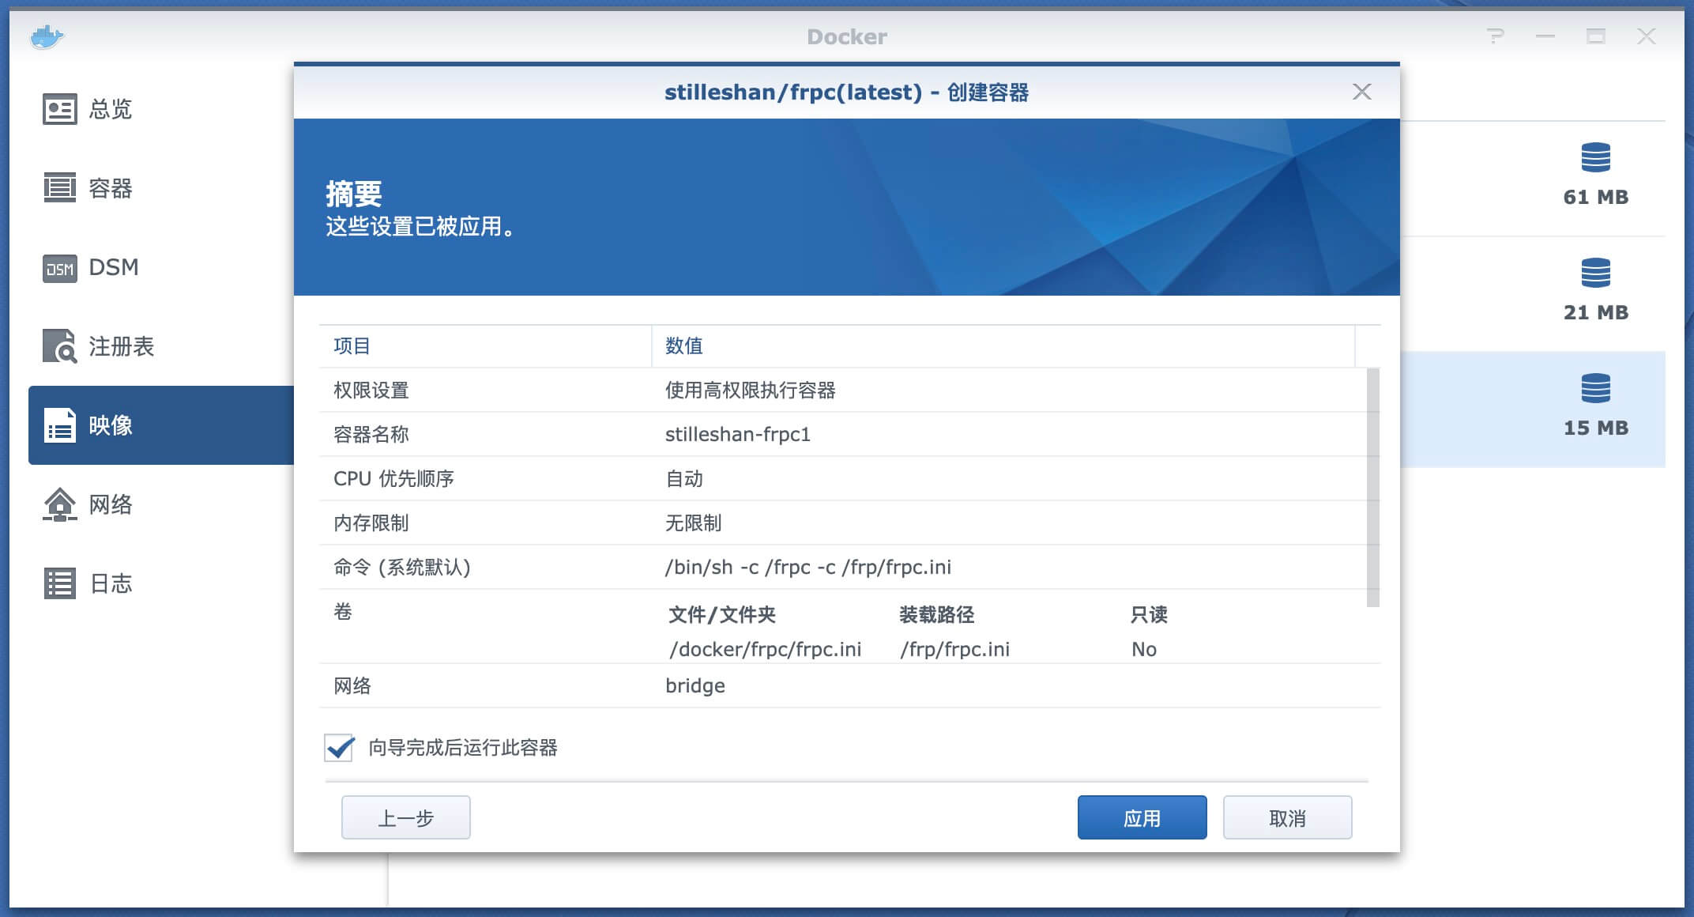Viewport: 1694px width, 917px height.
Task: Close the 创建容器 dialog
Action: coord(1361,92)
